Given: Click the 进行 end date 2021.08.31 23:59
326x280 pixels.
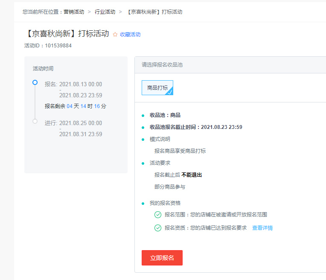Looking at the screenshot, I should pos(81,134).
